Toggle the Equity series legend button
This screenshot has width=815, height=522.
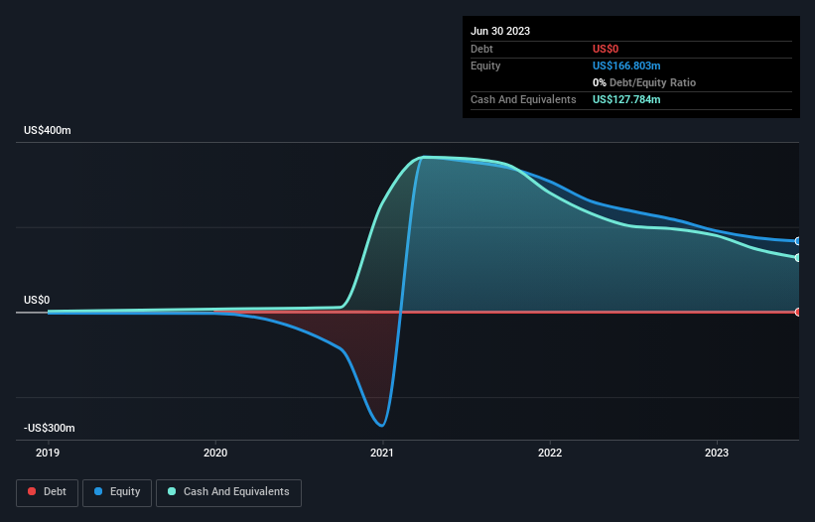tap(117, 492)
